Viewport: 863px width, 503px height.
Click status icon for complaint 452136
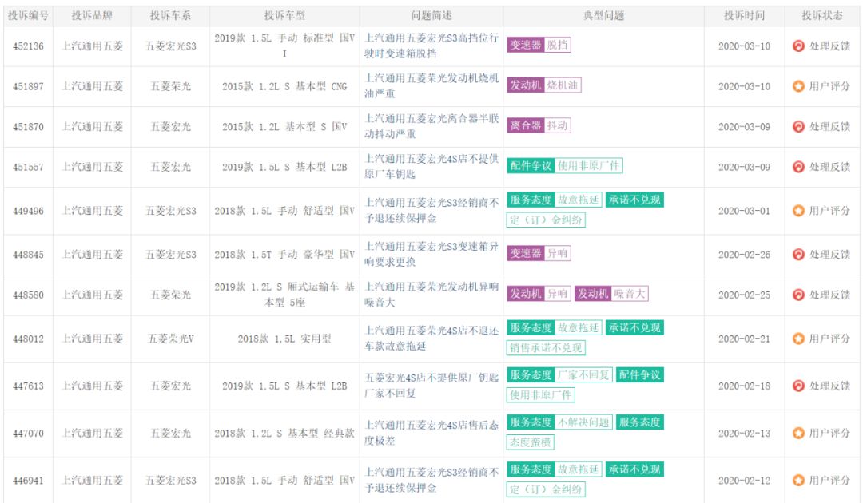798,46
